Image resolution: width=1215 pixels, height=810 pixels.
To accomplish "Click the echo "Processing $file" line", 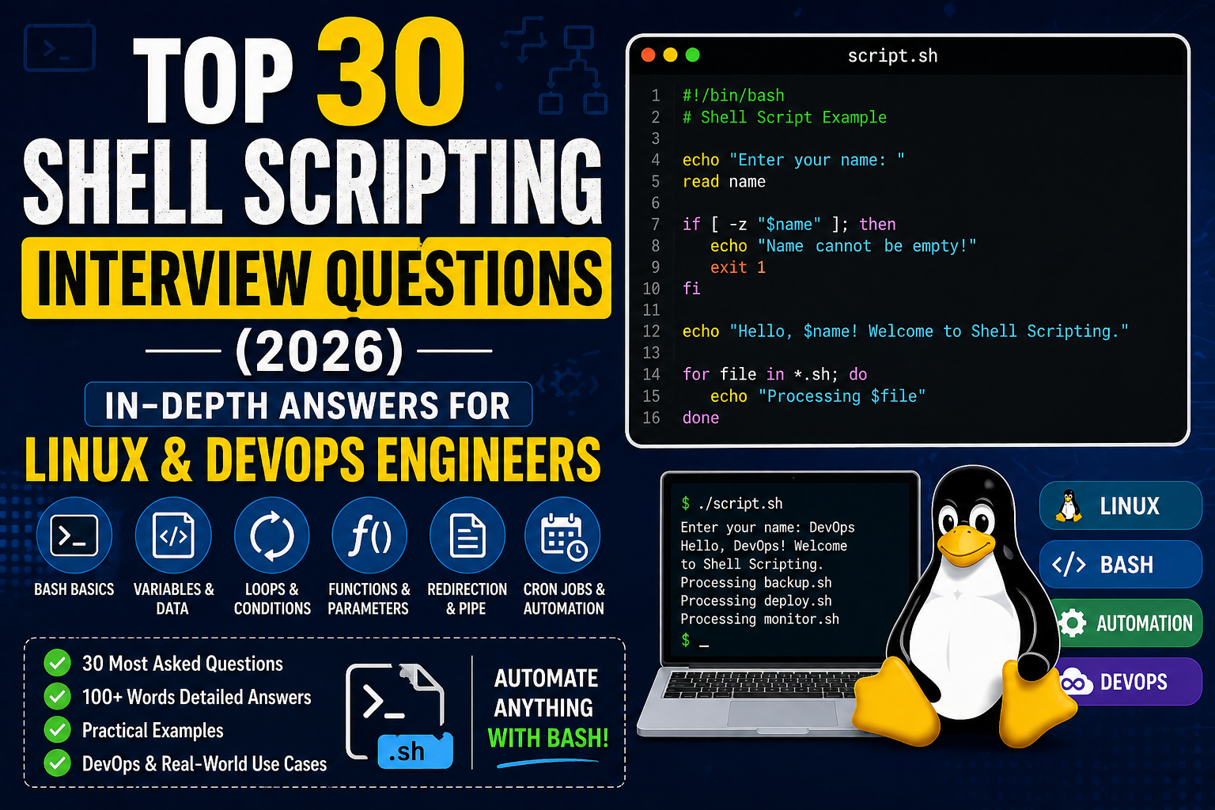I will pyautogui.click(x=818, y=396).
